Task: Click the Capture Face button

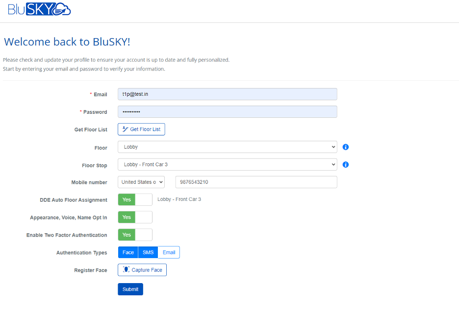Action: (142, 270)
